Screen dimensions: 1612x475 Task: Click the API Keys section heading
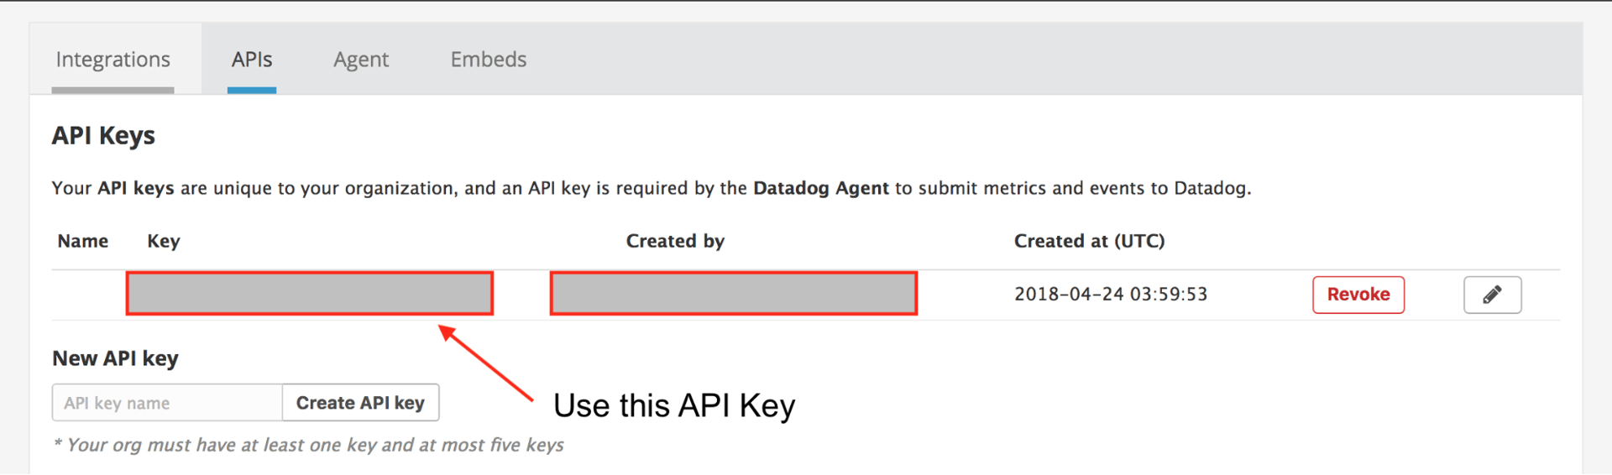coord(103,136)
